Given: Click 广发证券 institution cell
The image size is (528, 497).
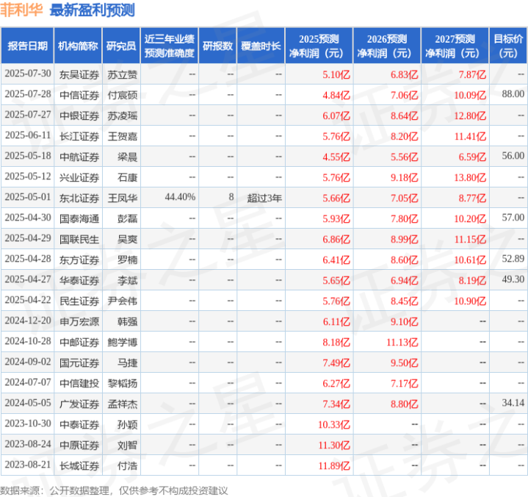Looking at the screenshot, I should 79,404.
